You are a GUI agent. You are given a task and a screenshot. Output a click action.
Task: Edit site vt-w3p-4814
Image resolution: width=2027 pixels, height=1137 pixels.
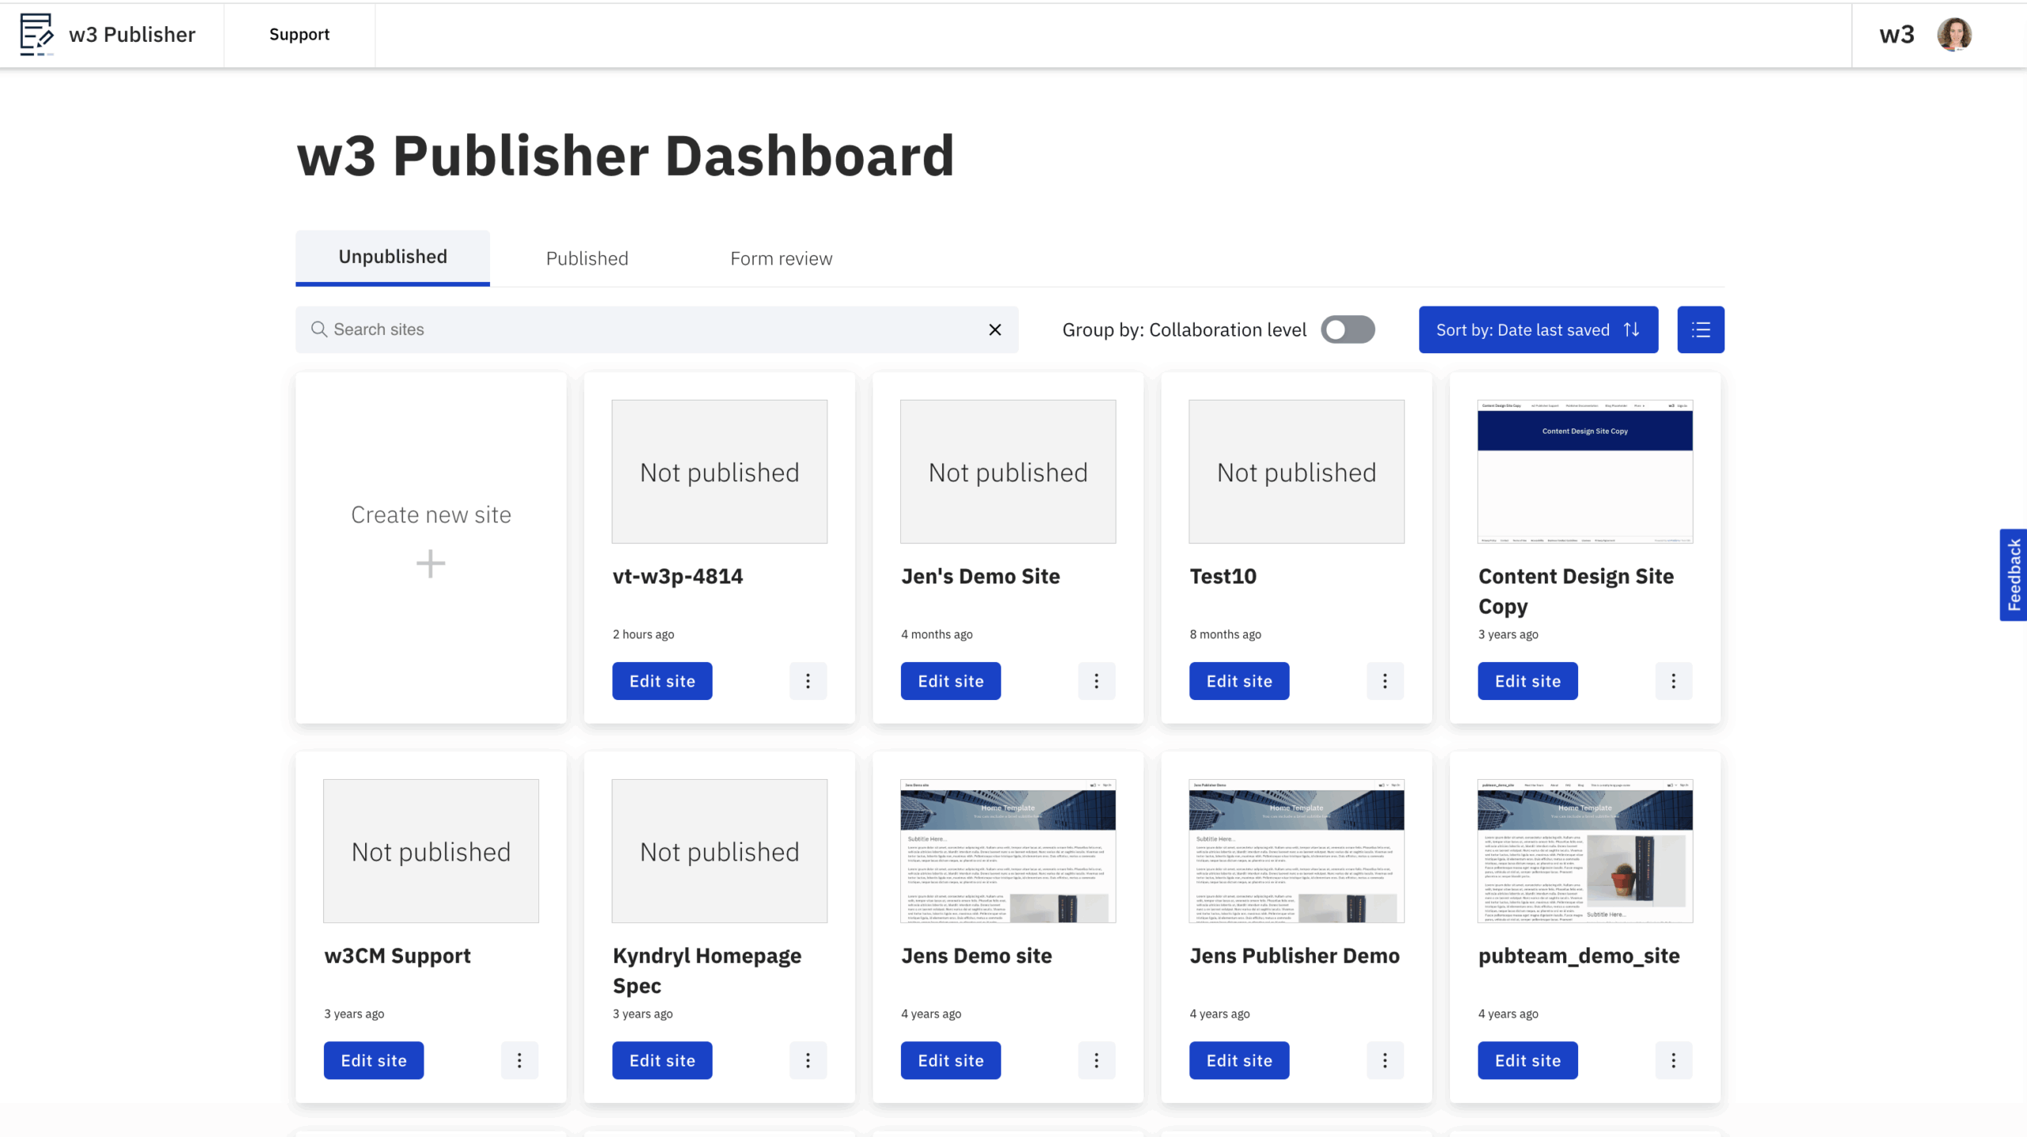[x=662, y=681]
